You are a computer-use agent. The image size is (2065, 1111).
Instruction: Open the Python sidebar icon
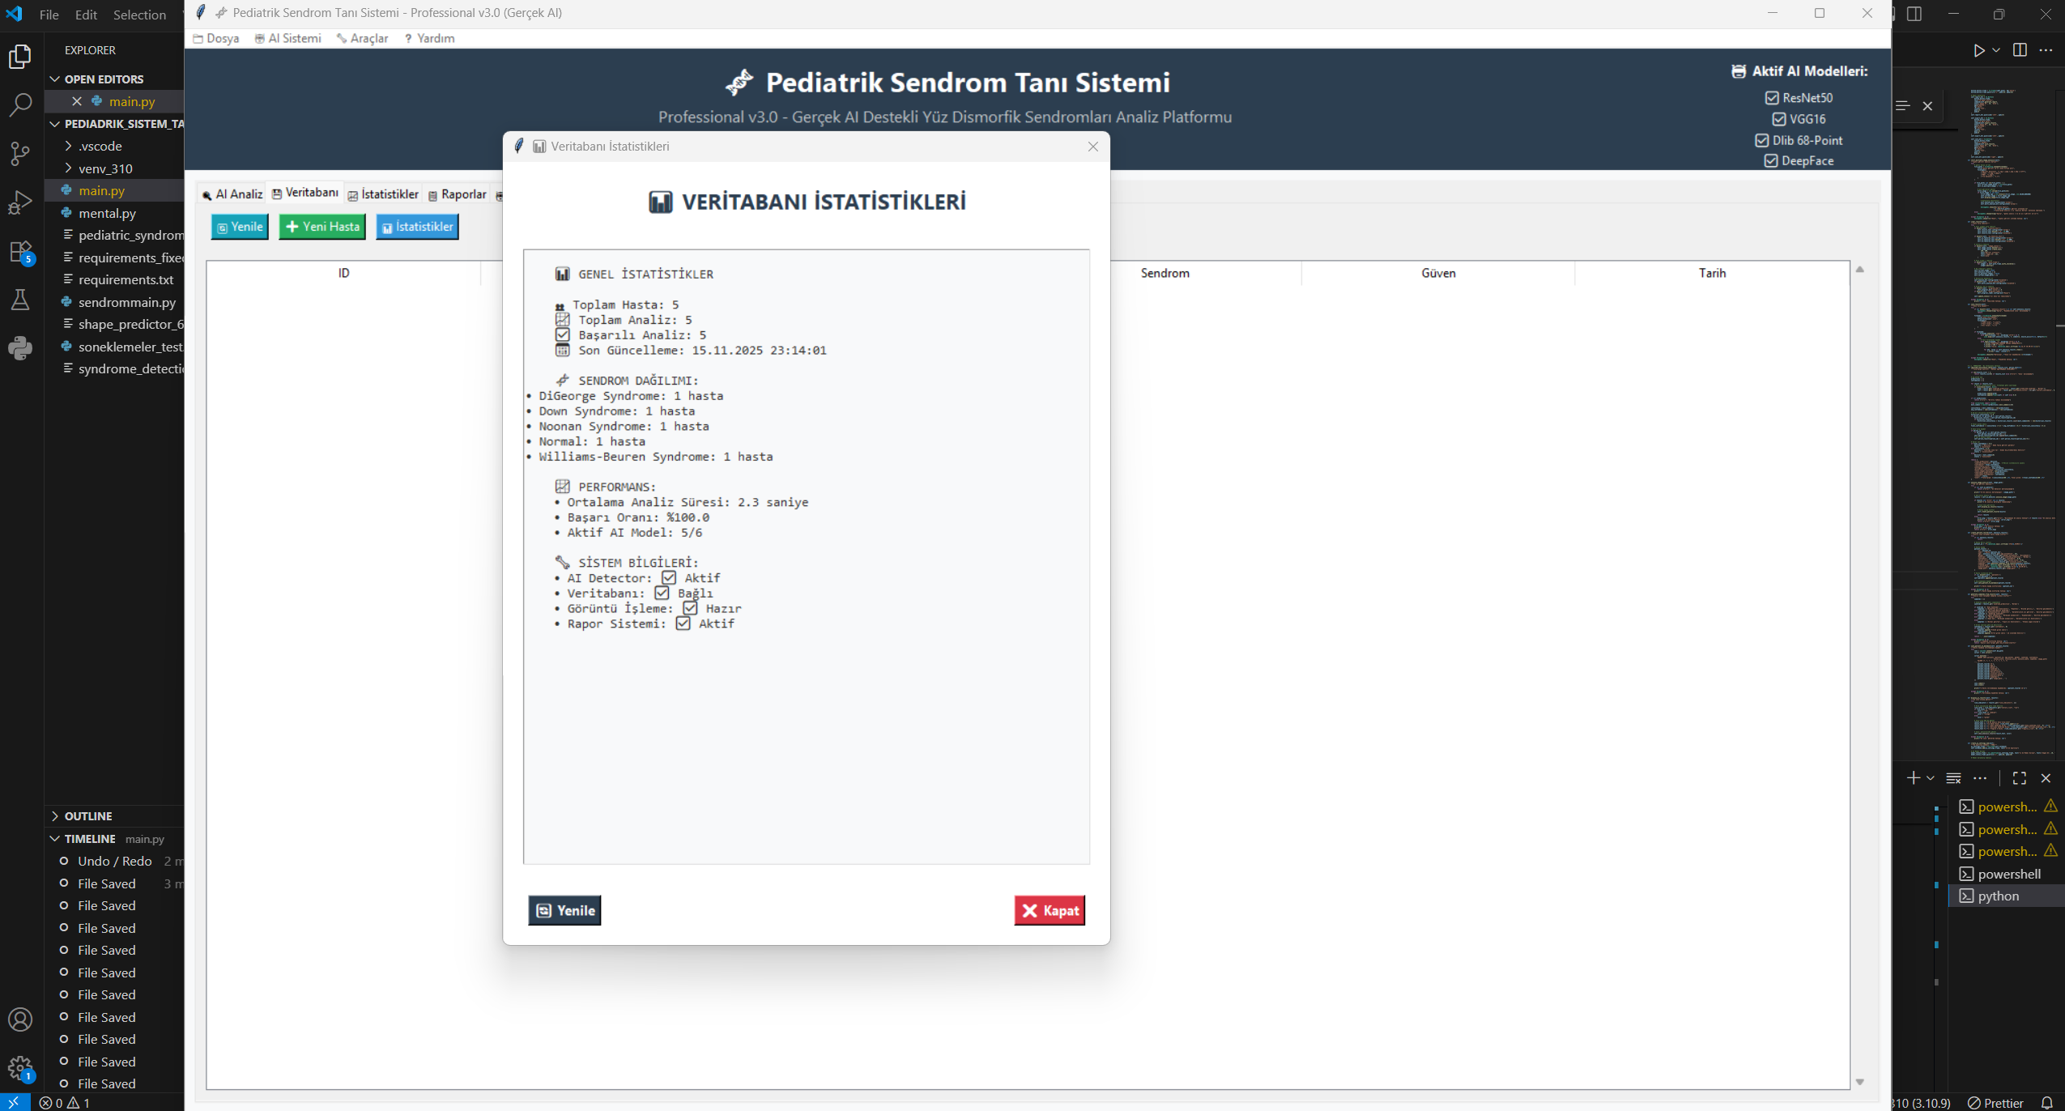coord(20,348)
